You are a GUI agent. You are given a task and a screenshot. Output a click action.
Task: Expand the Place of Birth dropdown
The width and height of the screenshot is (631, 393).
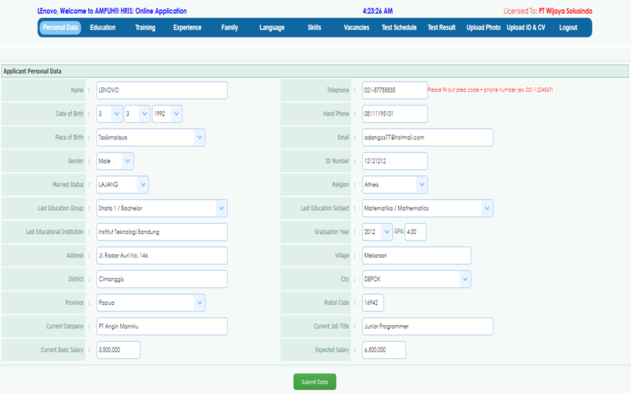(x=151, y=137)
